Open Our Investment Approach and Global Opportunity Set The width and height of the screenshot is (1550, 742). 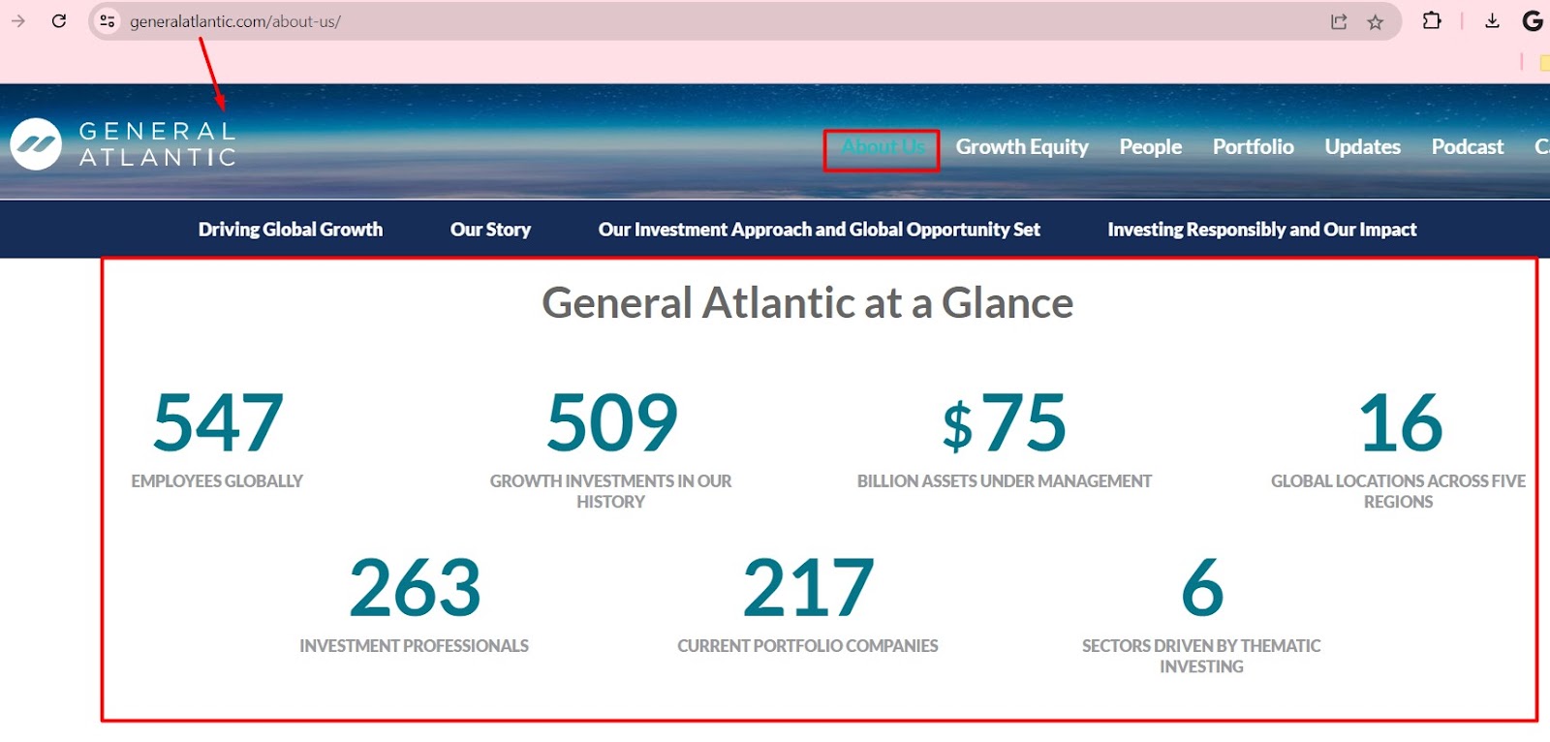[x=820, y=230]
